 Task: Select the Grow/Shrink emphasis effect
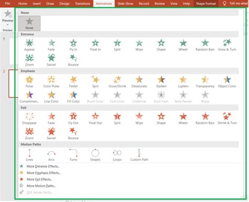click(117, 82)
